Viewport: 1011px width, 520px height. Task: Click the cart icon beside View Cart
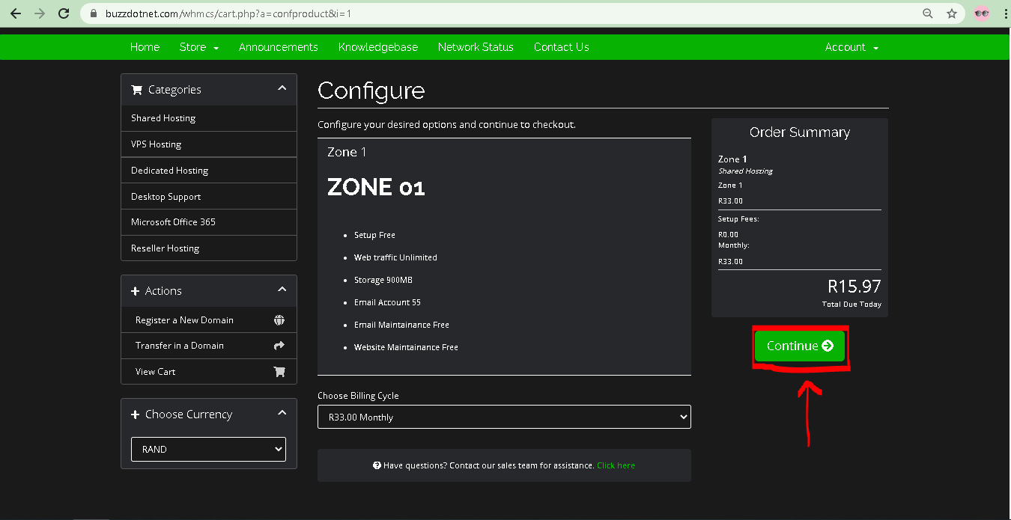pyautogui.click(x=279, y=372)
